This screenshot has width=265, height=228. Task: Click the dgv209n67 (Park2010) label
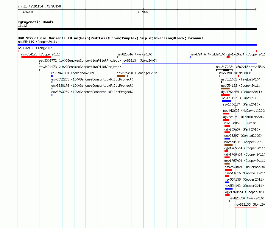[242, 129]
